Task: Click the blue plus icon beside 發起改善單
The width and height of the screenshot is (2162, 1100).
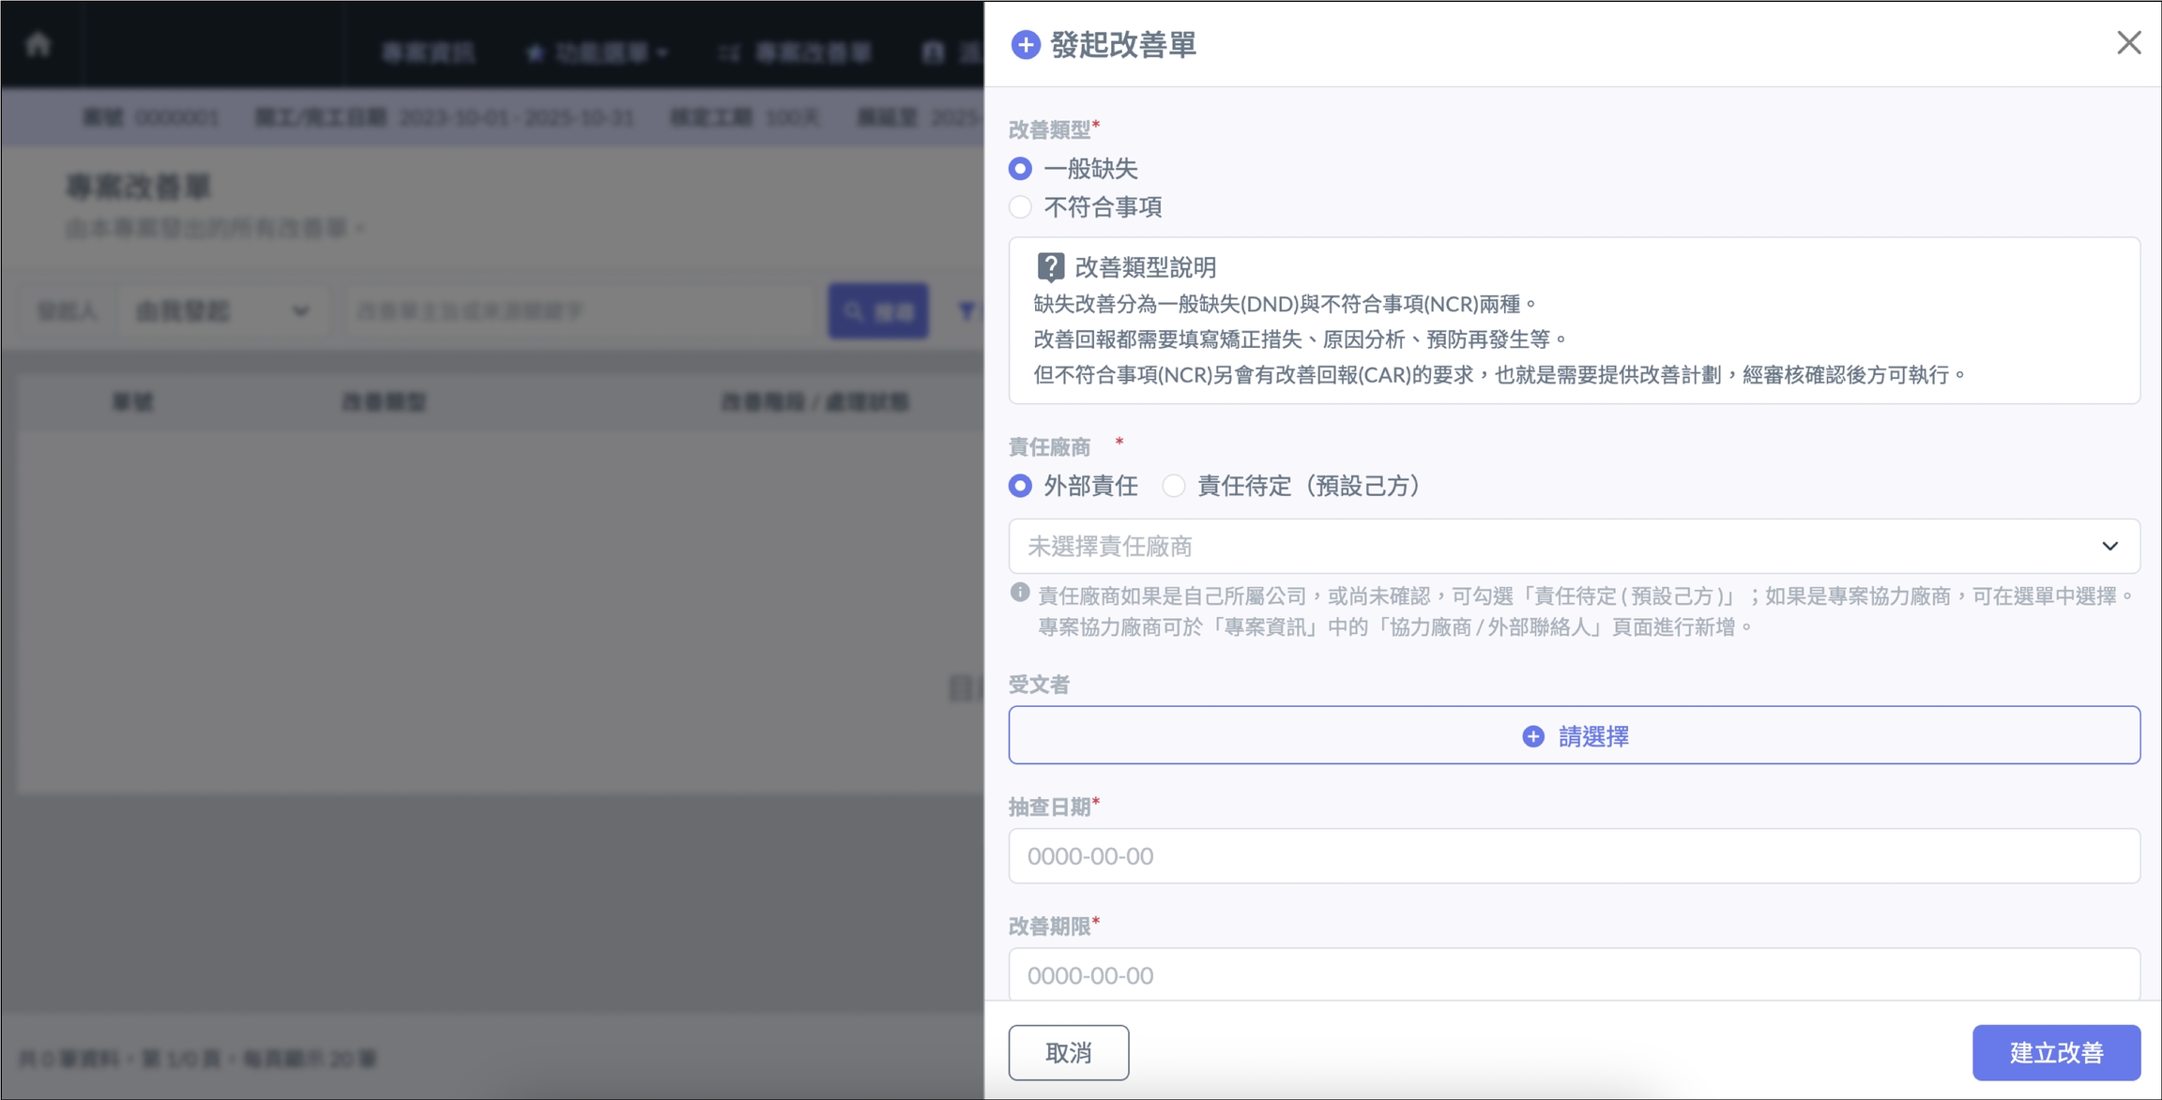Action: coord(1026,45)
